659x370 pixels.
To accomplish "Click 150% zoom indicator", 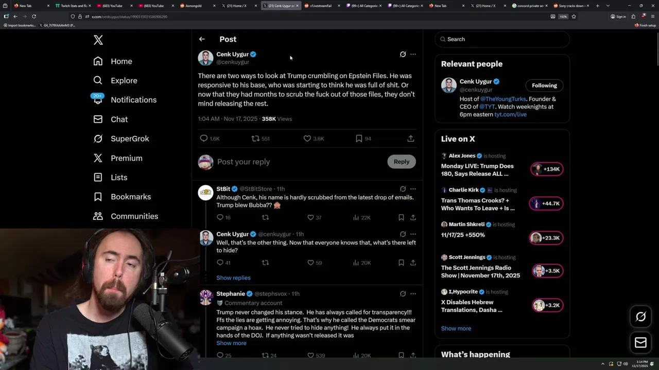I will [x=563, y=16].
